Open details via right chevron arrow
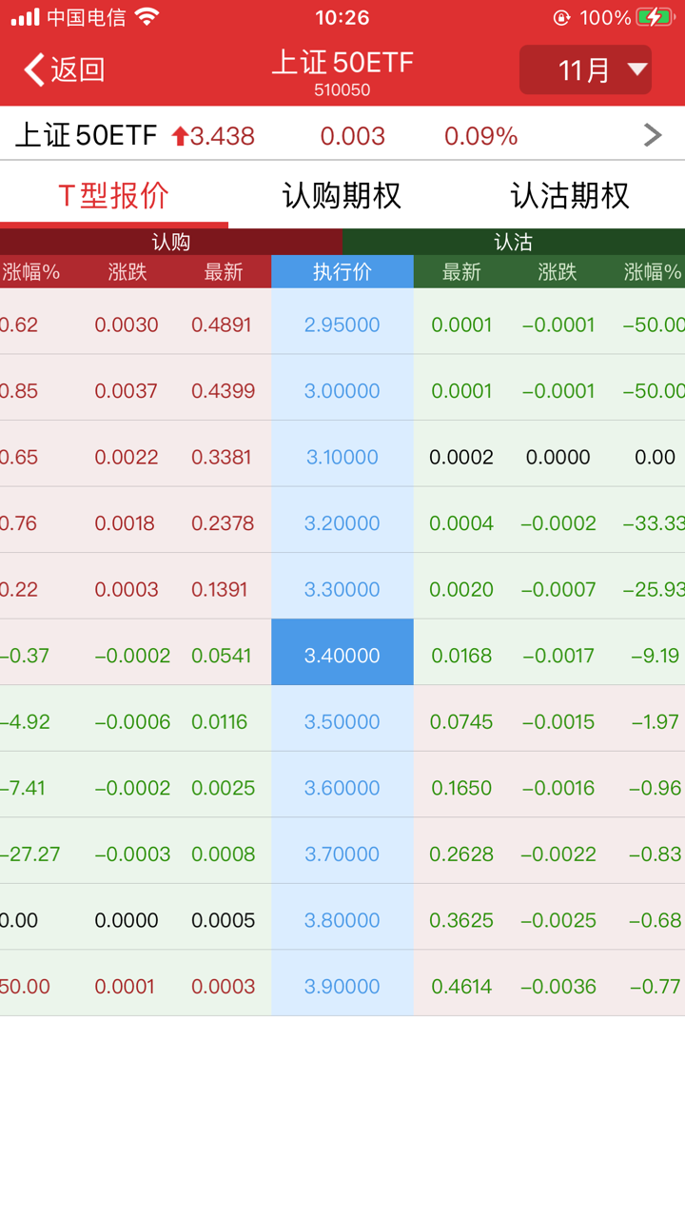 pyautogui.click(x=653, y=135)
